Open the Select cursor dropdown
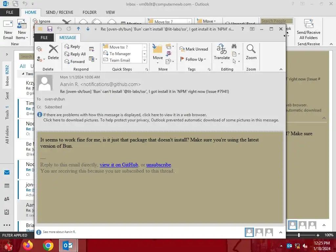 click(x=236, y=61)
